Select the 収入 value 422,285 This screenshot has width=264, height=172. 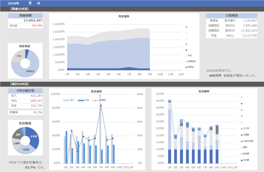[36, 96]
